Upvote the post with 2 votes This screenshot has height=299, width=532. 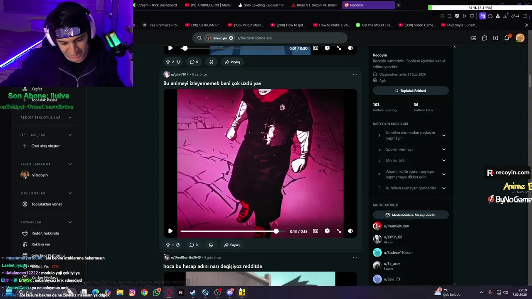pyautogui.click(x=168, y=62)
